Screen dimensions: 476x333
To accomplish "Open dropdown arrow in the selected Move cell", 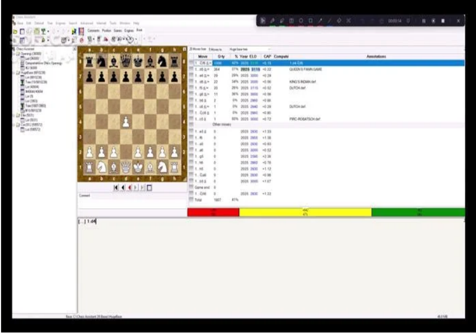I will [x=210, y=63].
